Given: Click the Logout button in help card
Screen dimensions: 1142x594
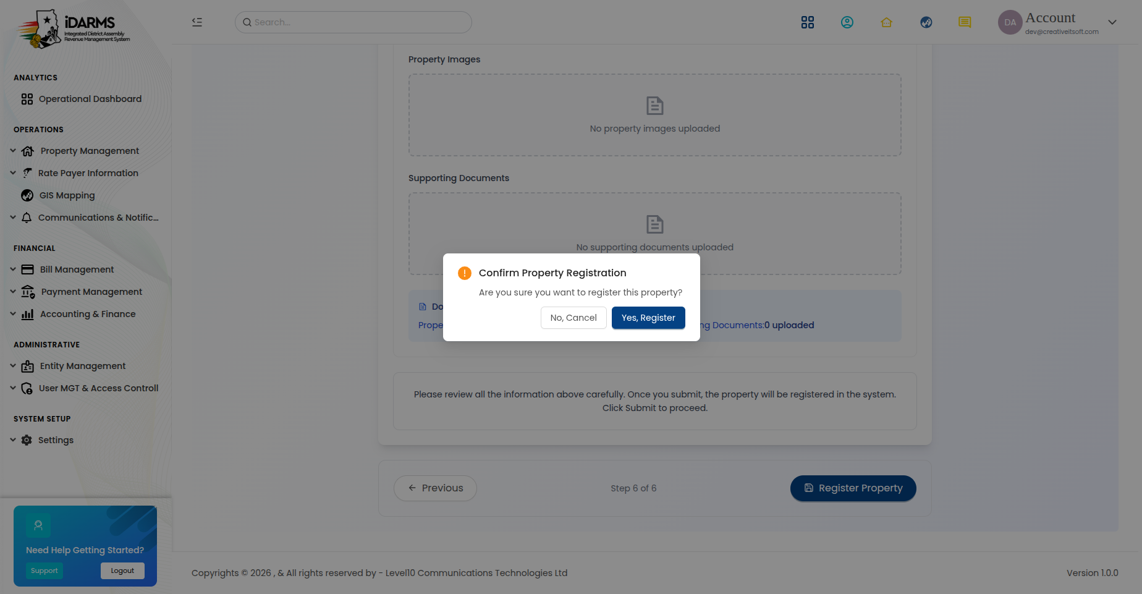Looking at the screenshot, I should coord(122,571).
